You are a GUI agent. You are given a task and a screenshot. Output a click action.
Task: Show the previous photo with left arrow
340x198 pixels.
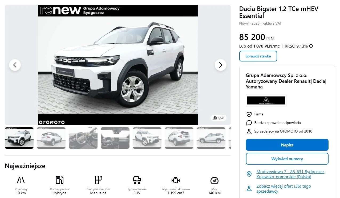[x=15, y=65]
